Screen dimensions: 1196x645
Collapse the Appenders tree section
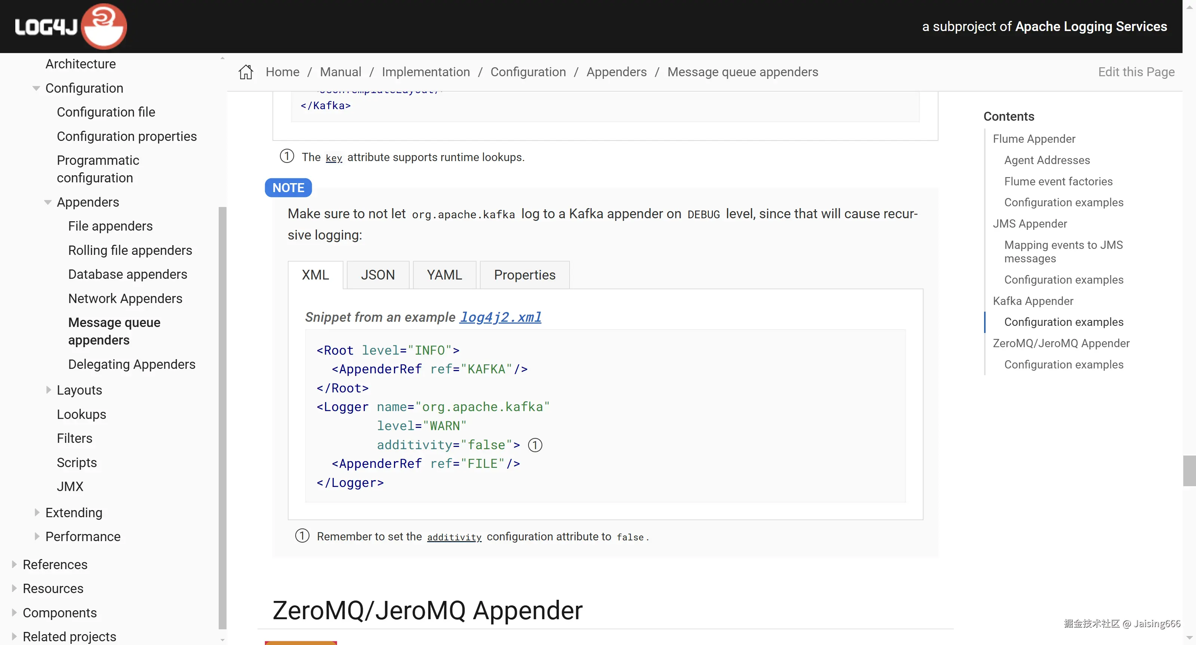pos(47,202)
